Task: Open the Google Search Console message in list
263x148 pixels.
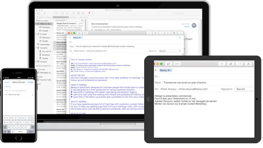Action: 70,27
